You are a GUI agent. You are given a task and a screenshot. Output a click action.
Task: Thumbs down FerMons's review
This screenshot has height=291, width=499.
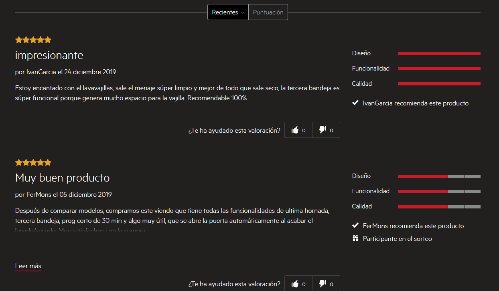(x=326, y=283)
